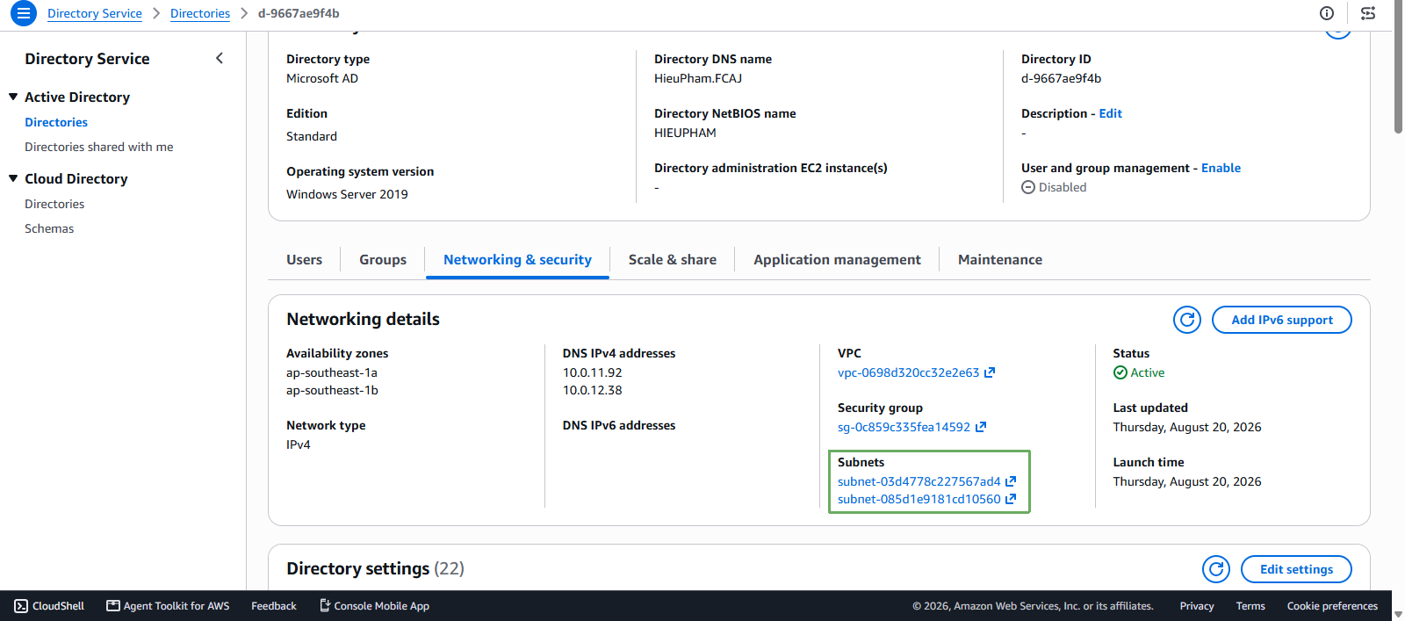Click external icon for subnet-085d1e9181cd10560
Viewport: 1405px width, 621px height.
click(x=1011, y=499)
